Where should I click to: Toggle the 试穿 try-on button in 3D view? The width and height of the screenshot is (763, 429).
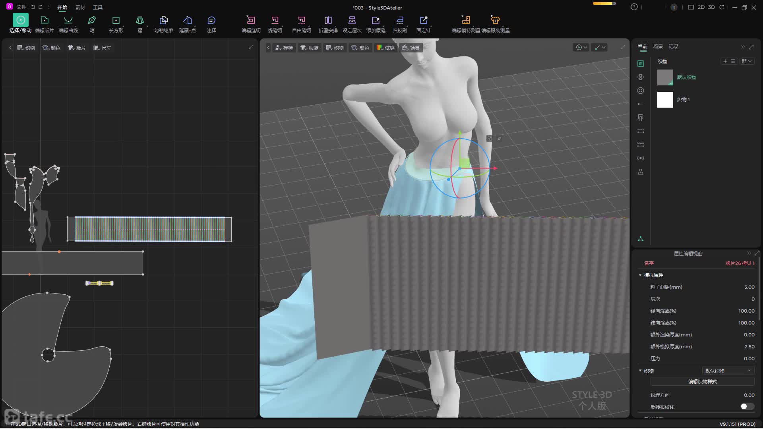(385, 48)
